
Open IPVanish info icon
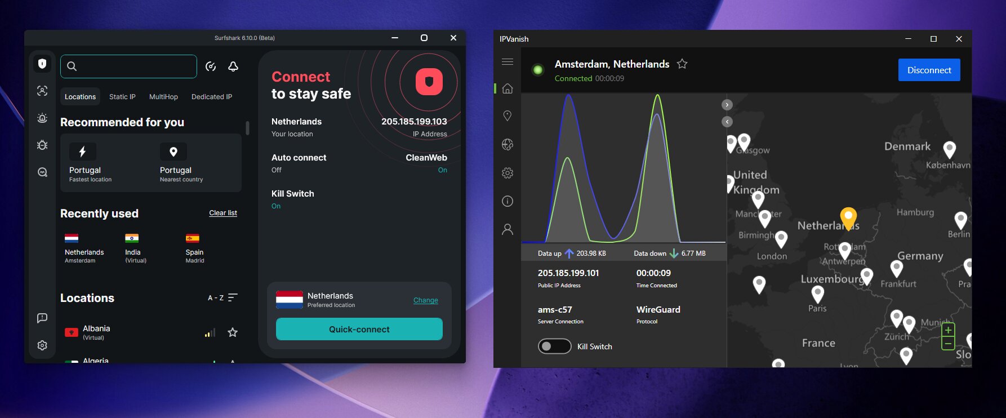click(508, 201)
